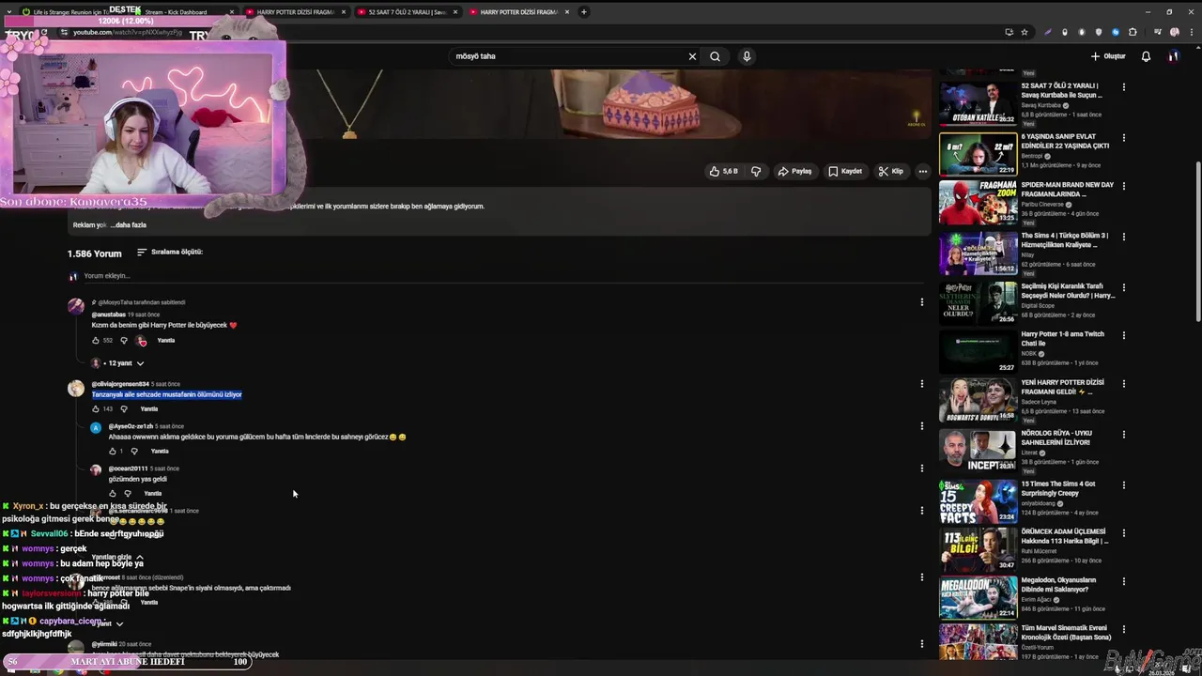This screenshot has height=676, width=1202.
Task: Like the @AyseOz-ze1zh reply
Action: click(113, 452)
